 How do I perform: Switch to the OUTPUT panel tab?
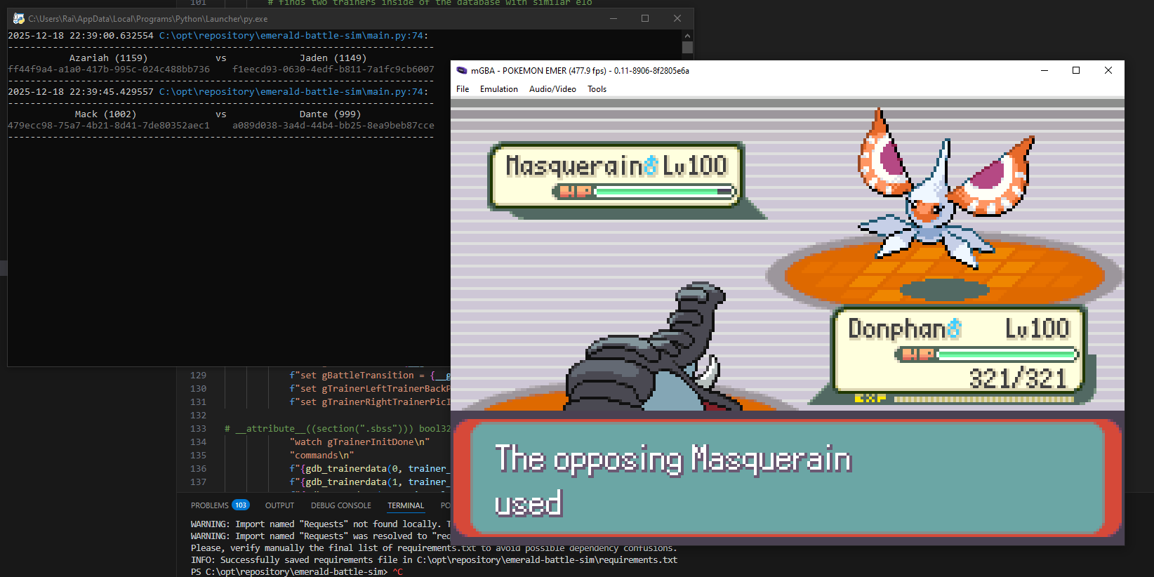point(279,505)
